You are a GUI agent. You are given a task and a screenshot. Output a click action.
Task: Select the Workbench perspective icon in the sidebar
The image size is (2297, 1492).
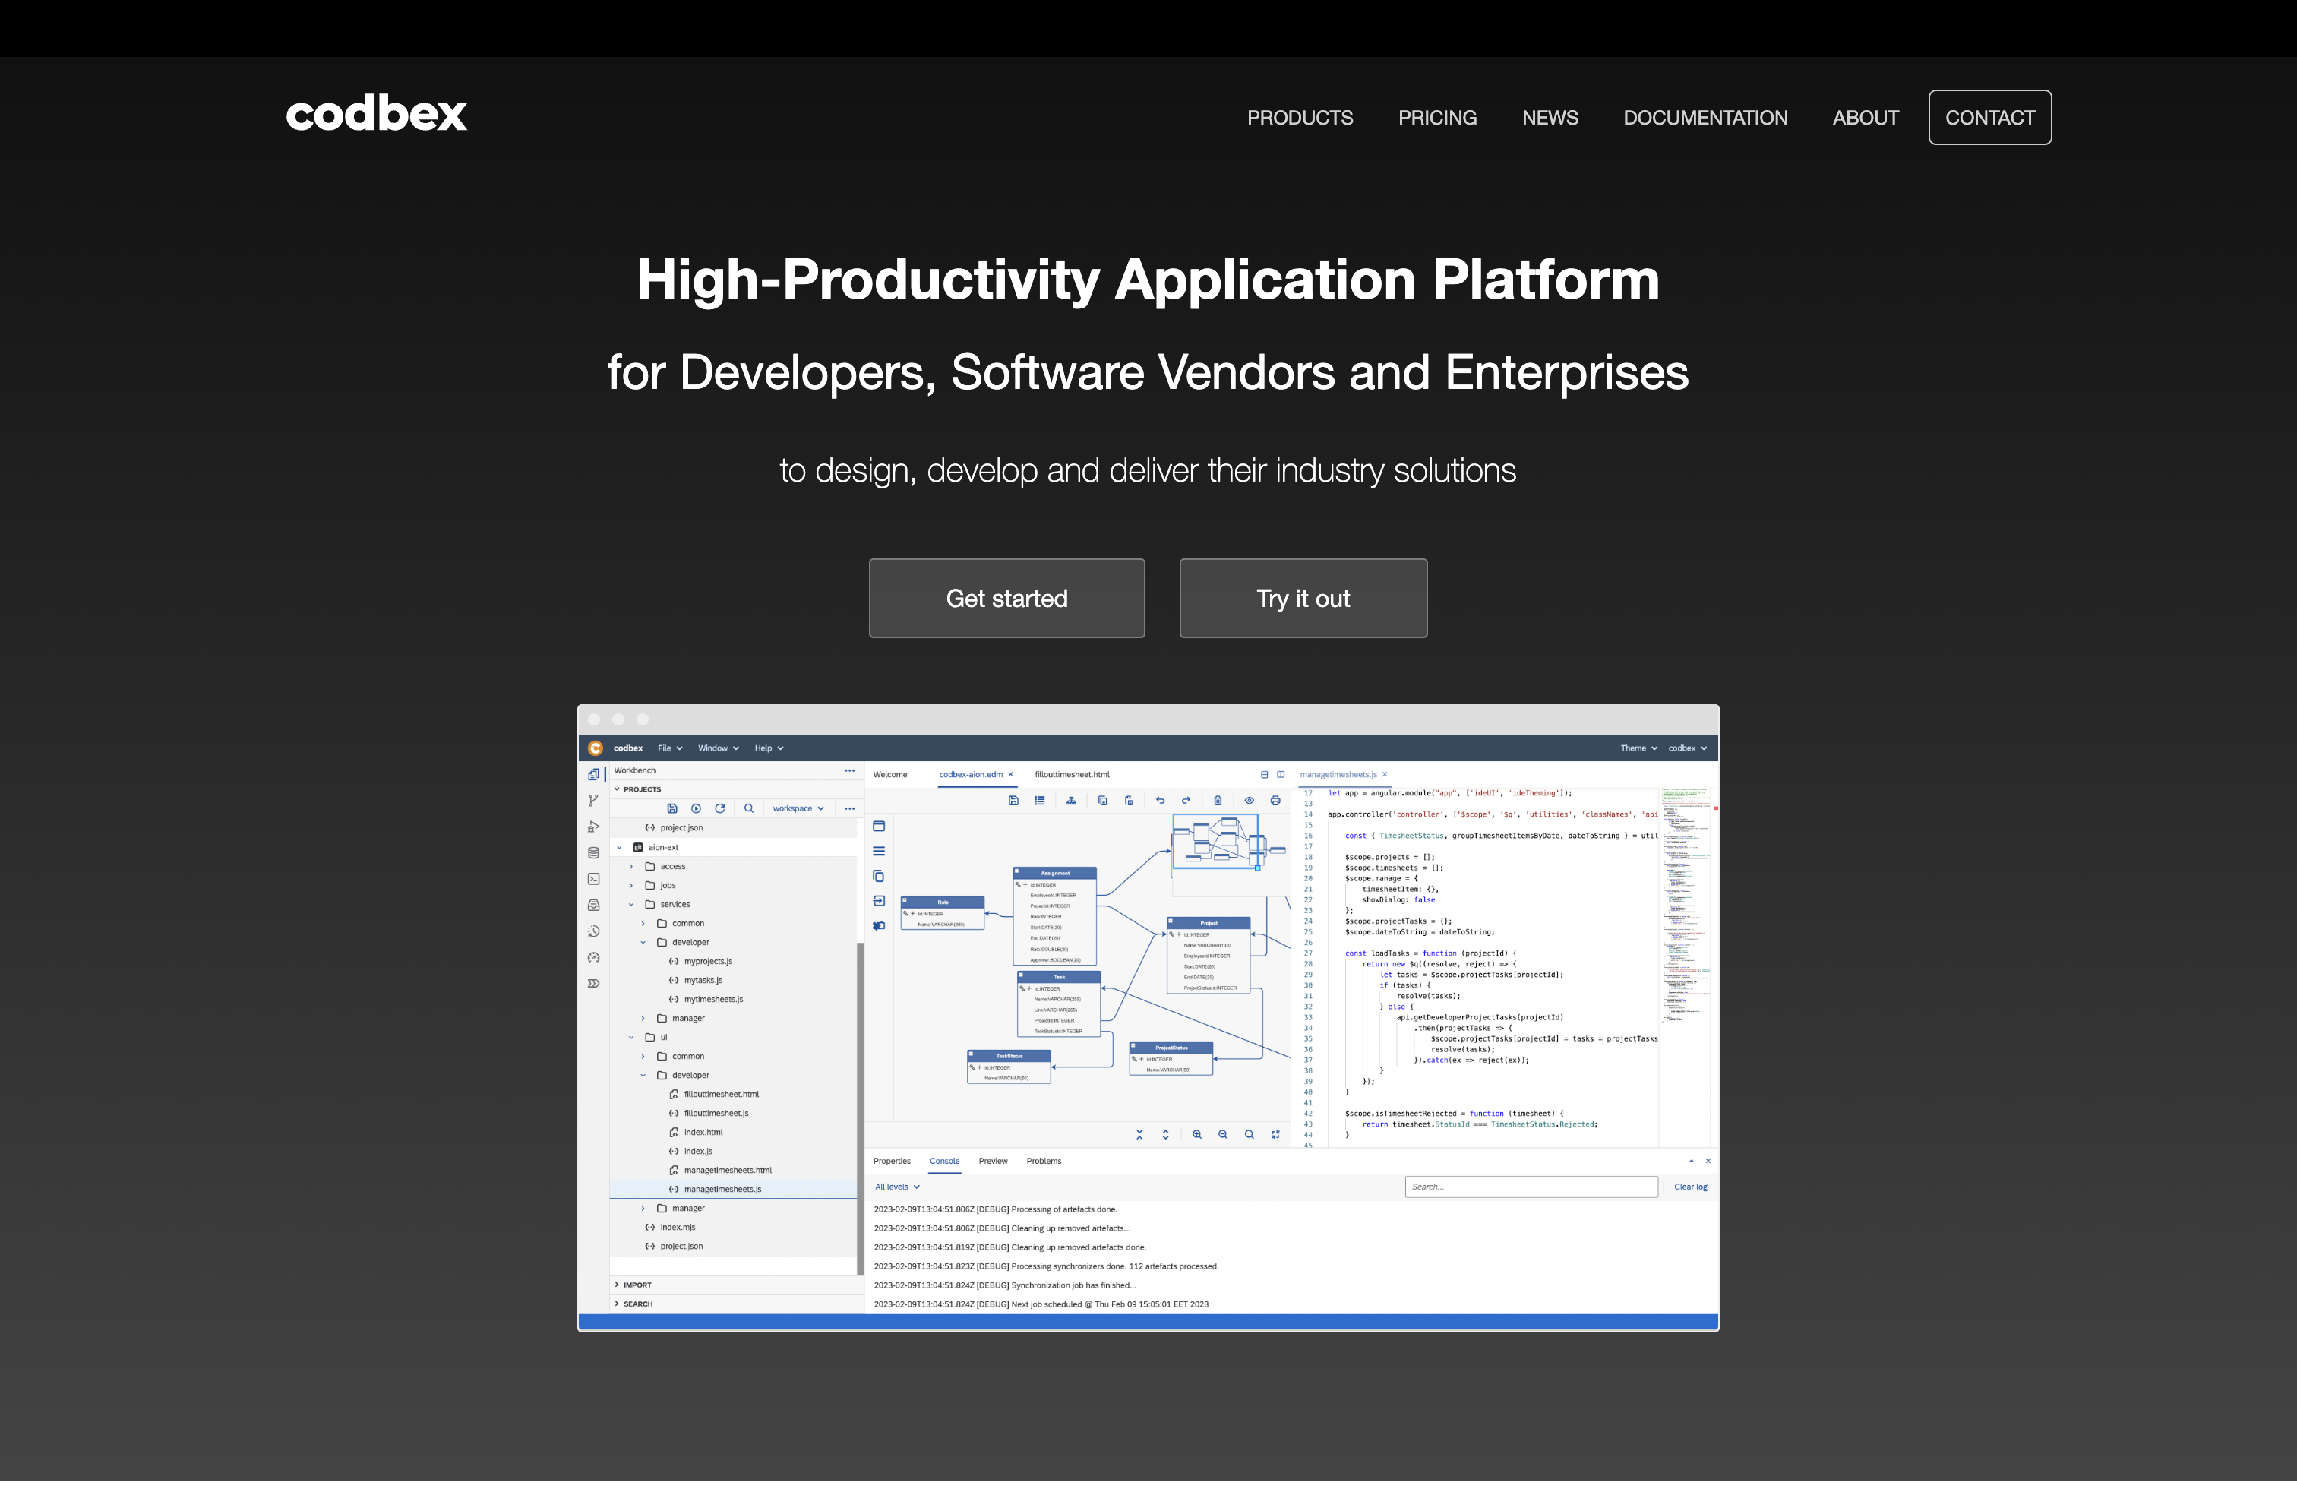(593, 774)
